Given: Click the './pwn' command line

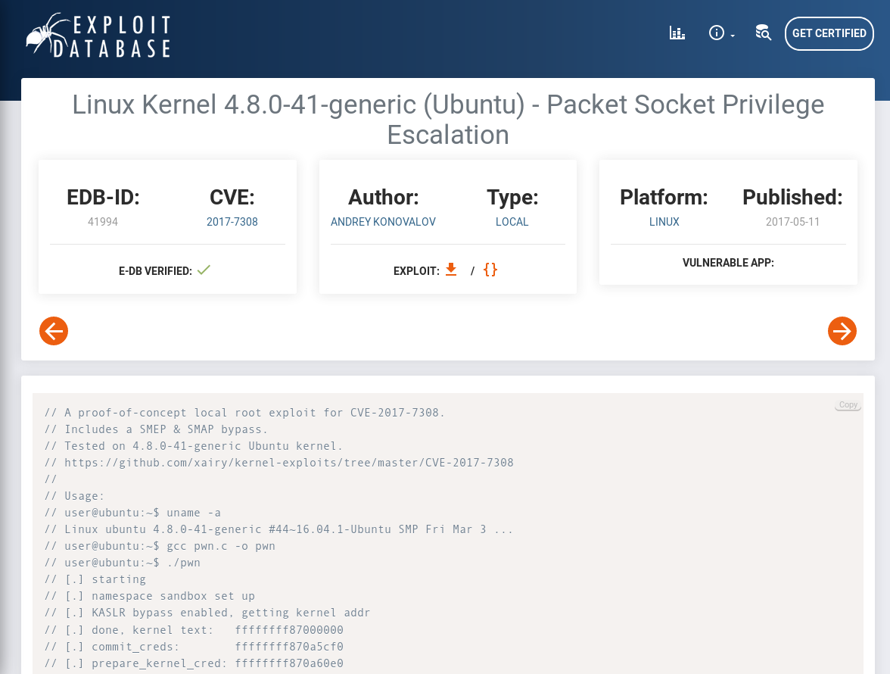Looking at the screenshot, I should pos(123,563).
